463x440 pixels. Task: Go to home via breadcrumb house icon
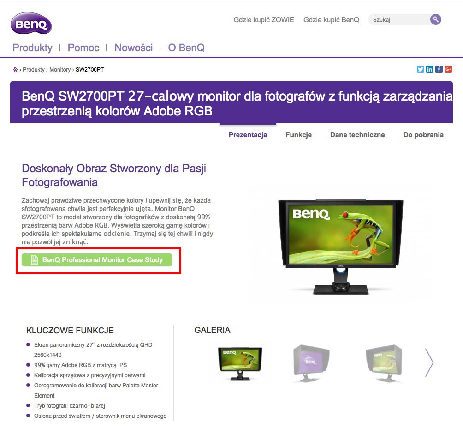[x=15, y=70]
